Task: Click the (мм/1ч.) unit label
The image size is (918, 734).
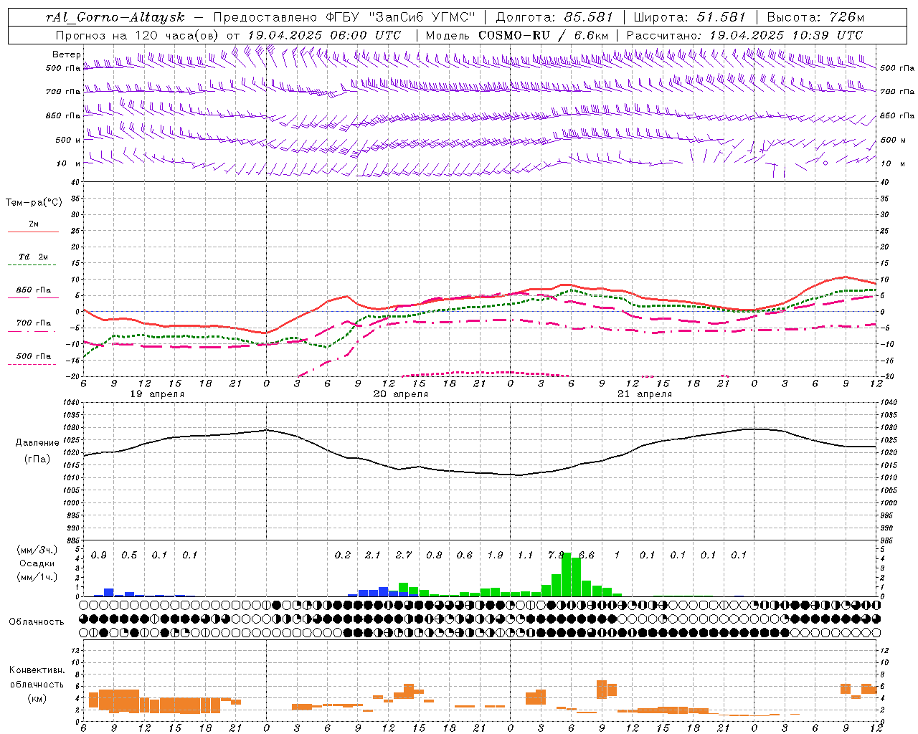Action: [x=37, y=577]
